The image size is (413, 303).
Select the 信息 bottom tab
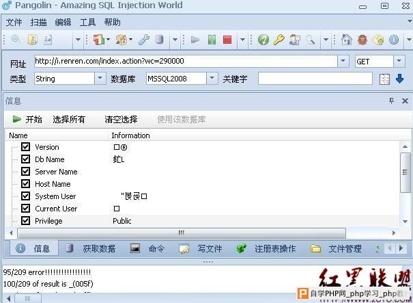click(x=34, y=248)
